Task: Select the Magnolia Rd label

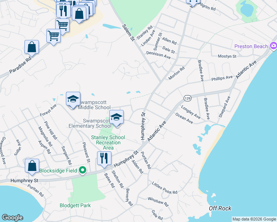Action: pyautogui.click(x=45, y=137)
